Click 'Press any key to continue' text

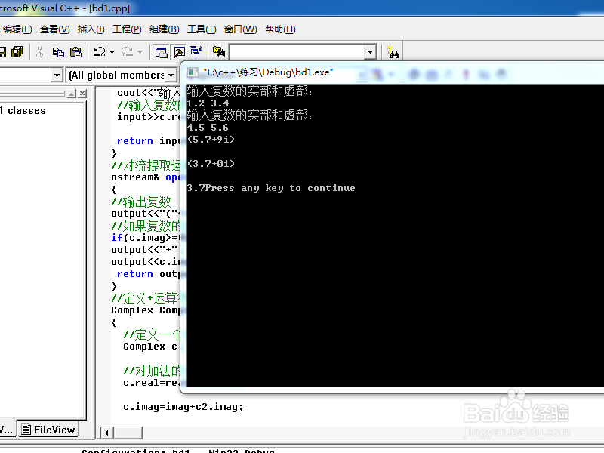[x=280, y=188]
